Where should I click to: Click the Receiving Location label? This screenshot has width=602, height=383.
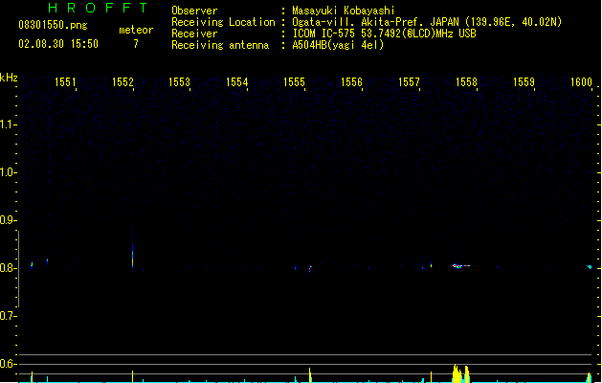coord(223,22)
